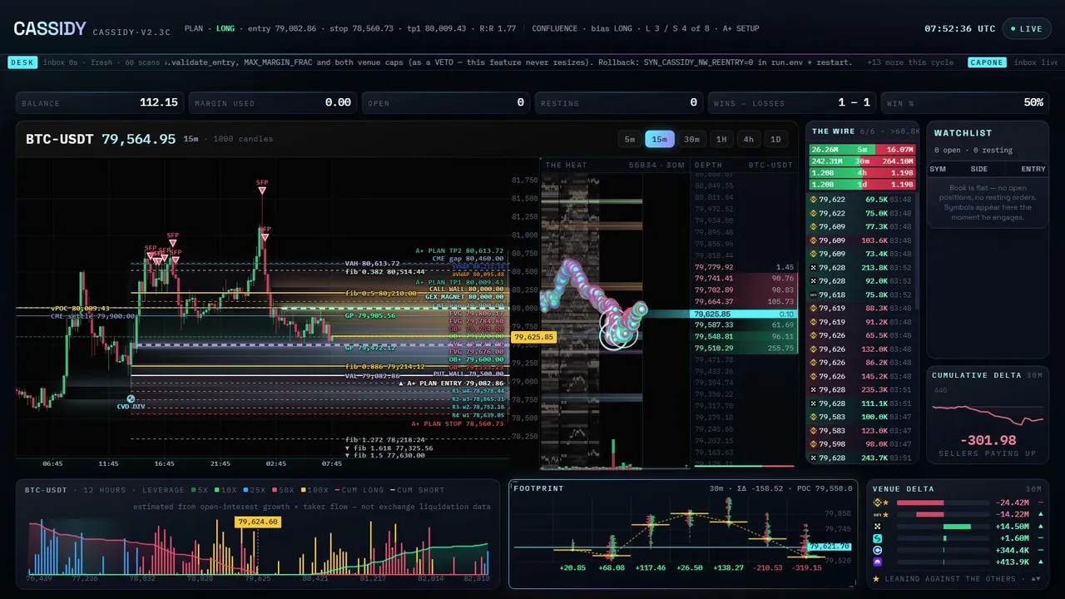Click the WINS - LOSSES 1 - 1 card
The height and width of the screenshot is (599, 1065).
(x=792, y=102)
